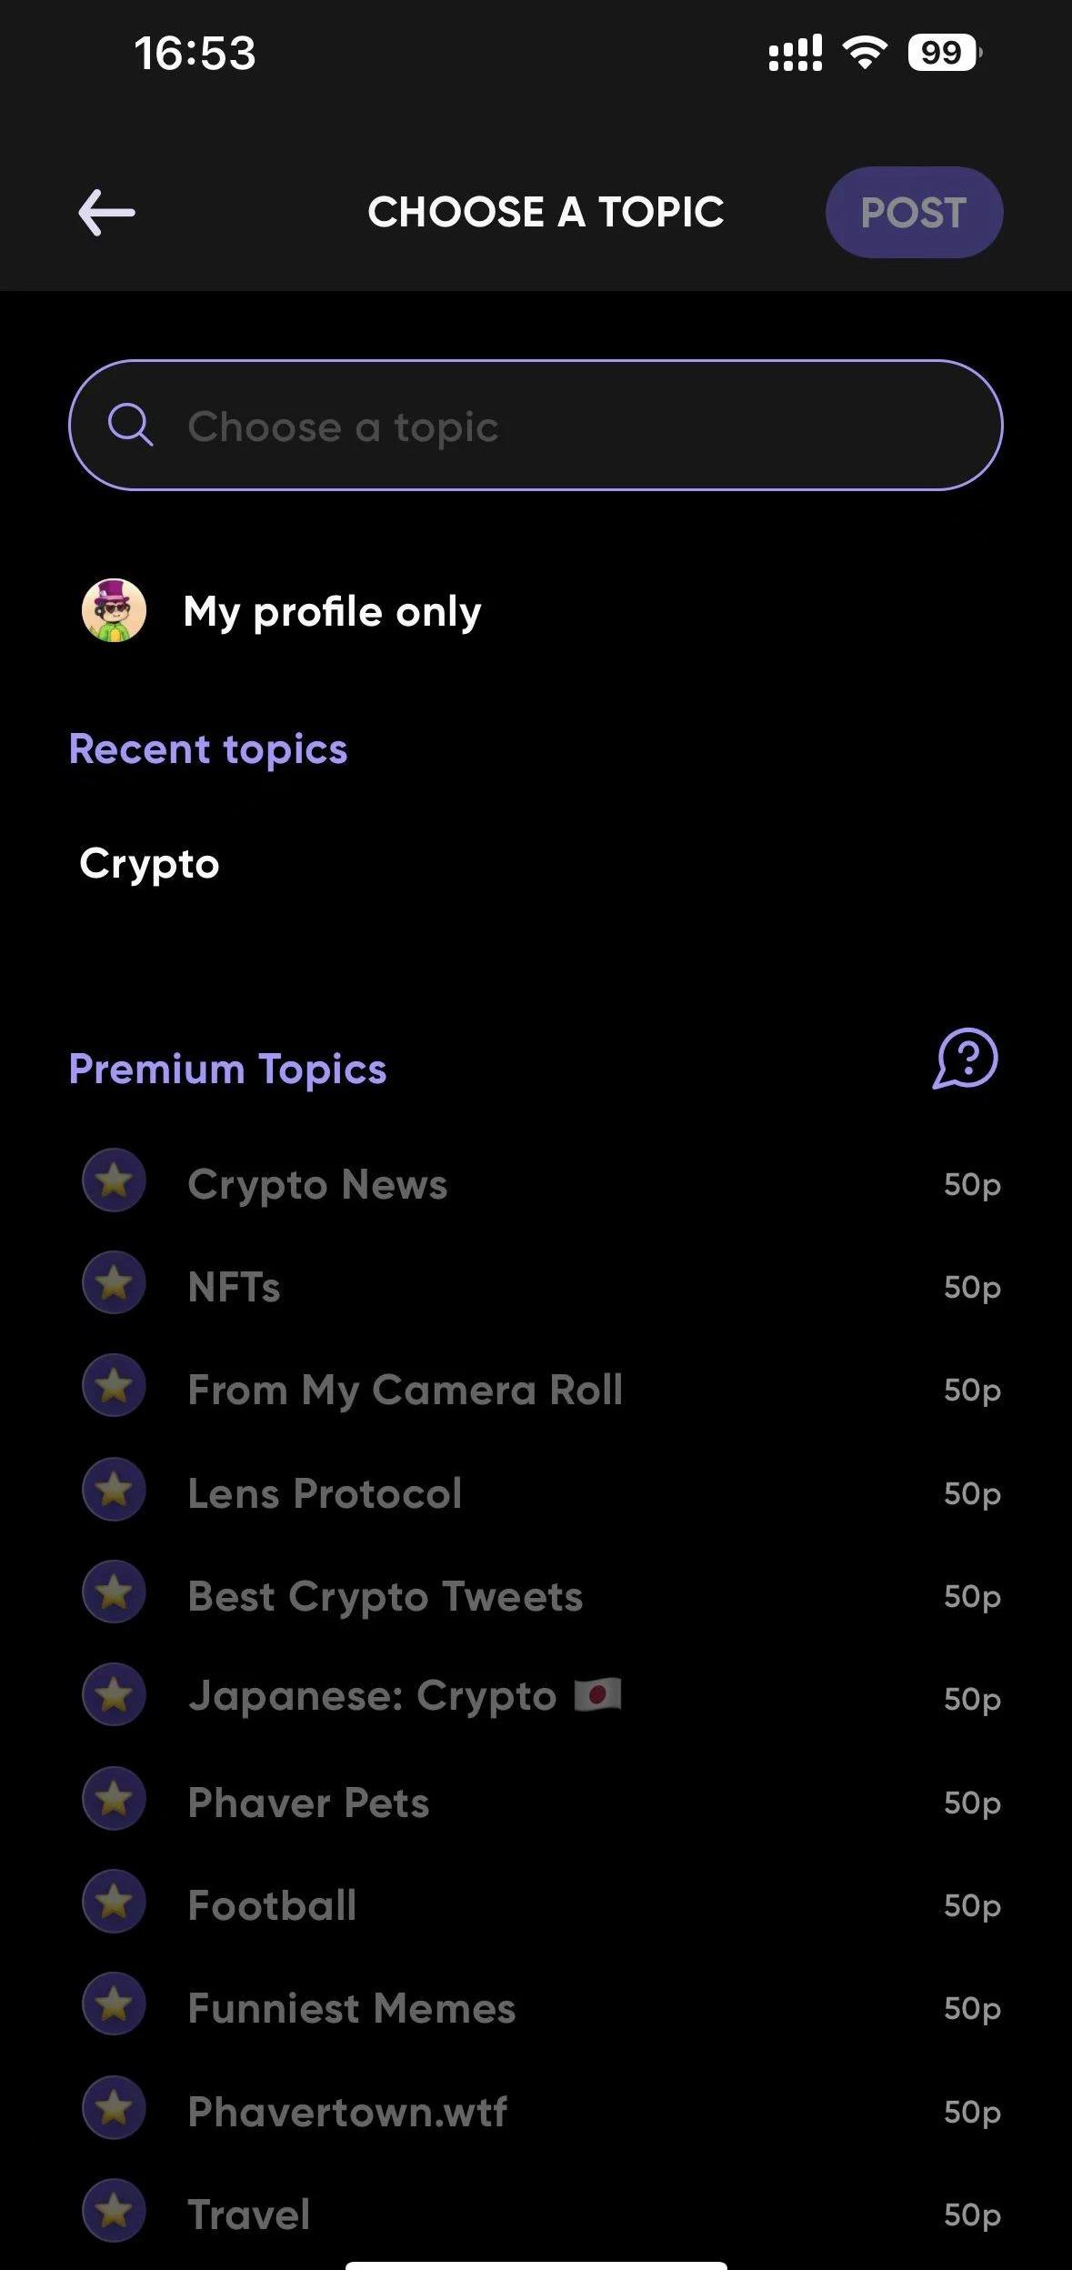Choose the Phaver Pets topic

[x=308, y=1803]
